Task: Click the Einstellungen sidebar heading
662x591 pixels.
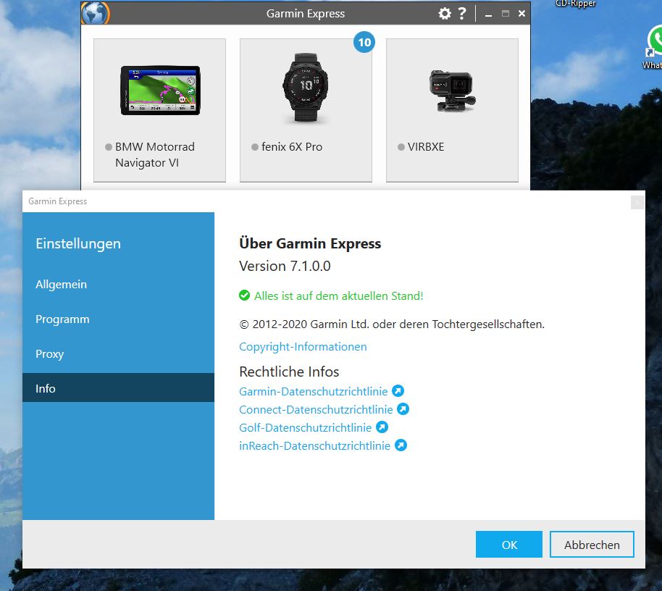Action: click(x=78, y=244)
